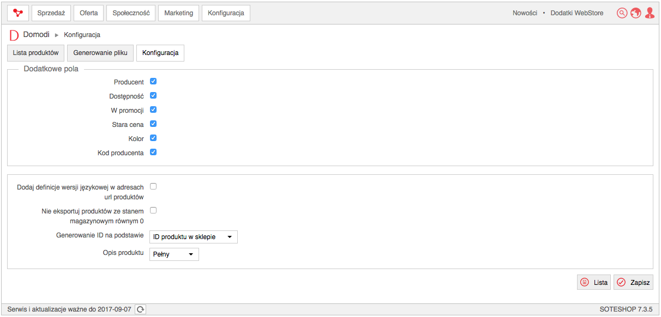Switch to the Generowanie pliku tab
The width and height of the screenshot is (661, 317).
[x=100, y=53]
